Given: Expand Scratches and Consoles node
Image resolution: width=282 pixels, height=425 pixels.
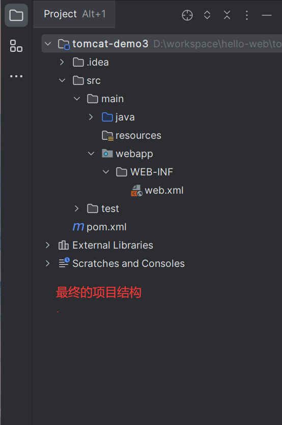Looking at the screenshot, I should (x=48, y=263).
